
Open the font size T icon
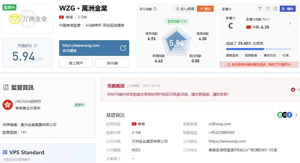click(x=260, y=9)
